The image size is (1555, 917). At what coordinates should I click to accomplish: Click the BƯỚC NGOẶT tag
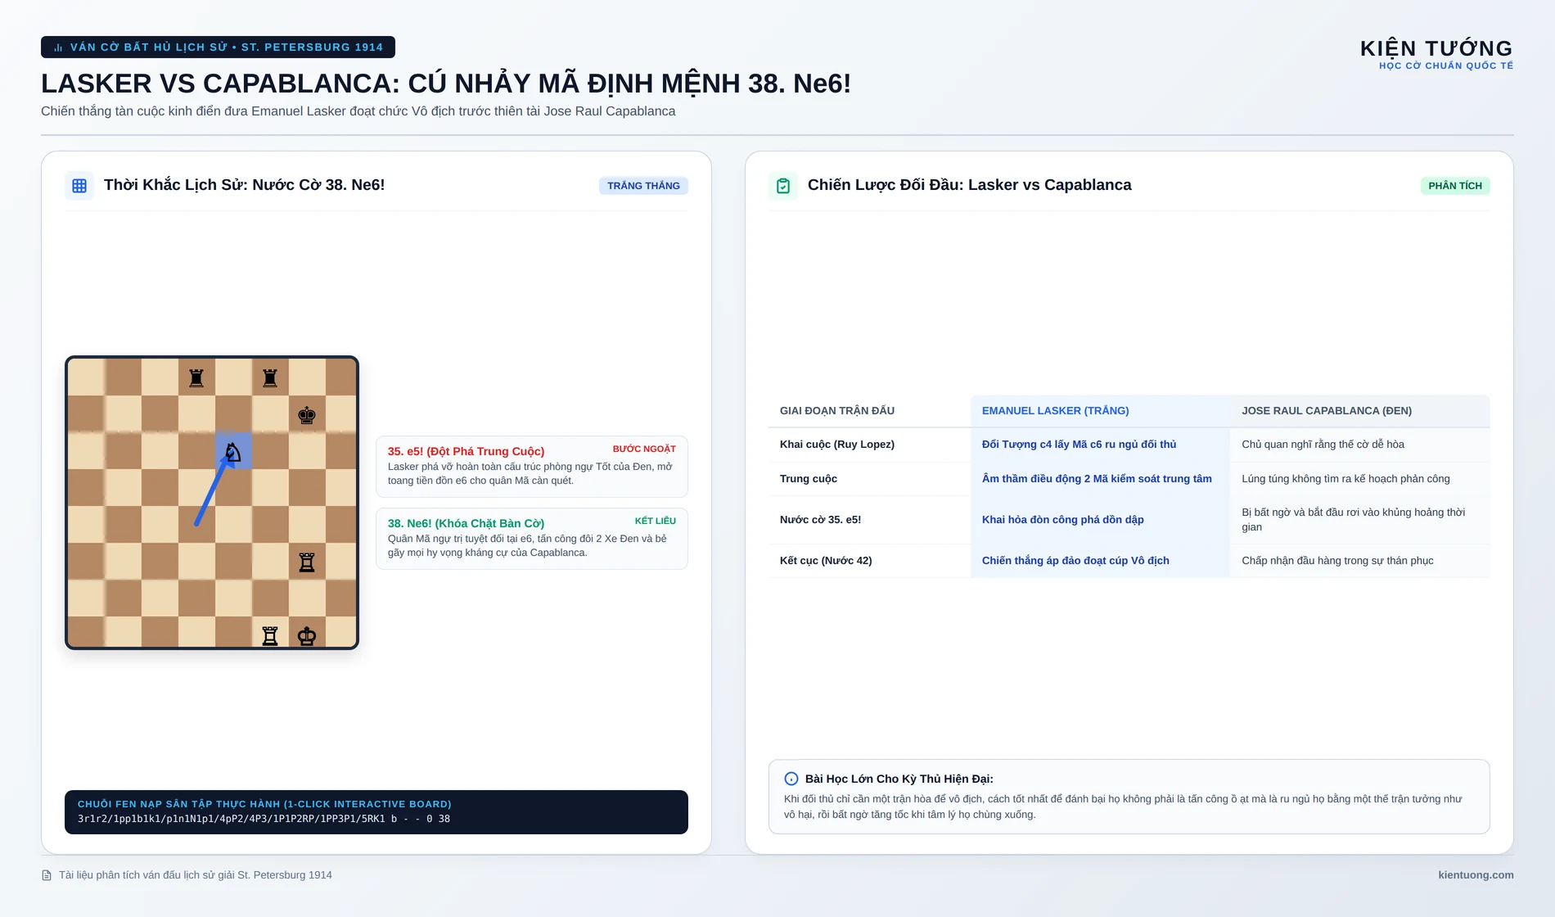(x=644, y=449)
